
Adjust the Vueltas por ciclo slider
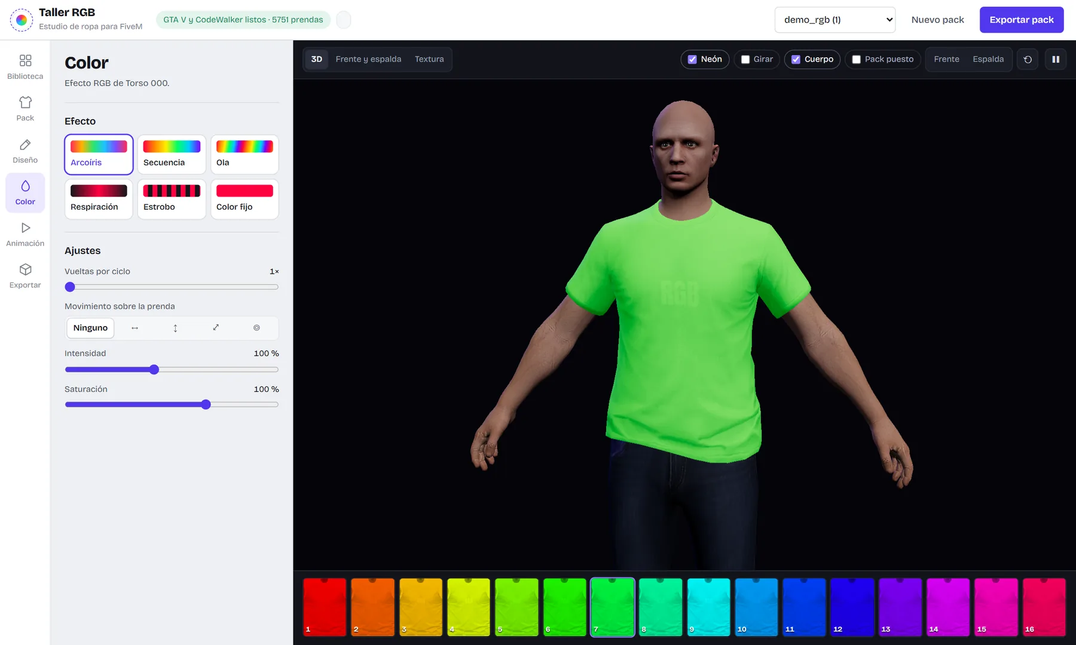[x=172, y=287]
